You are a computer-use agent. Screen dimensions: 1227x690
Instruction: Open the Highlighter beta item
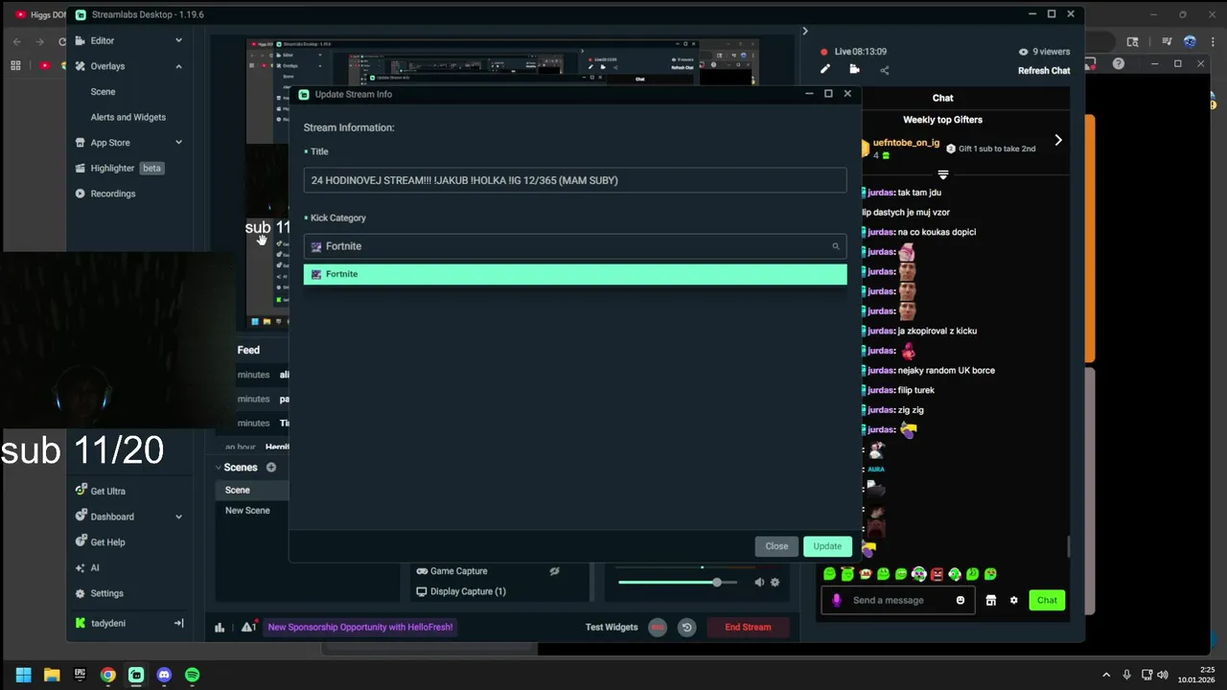click(x=120, y=168)
